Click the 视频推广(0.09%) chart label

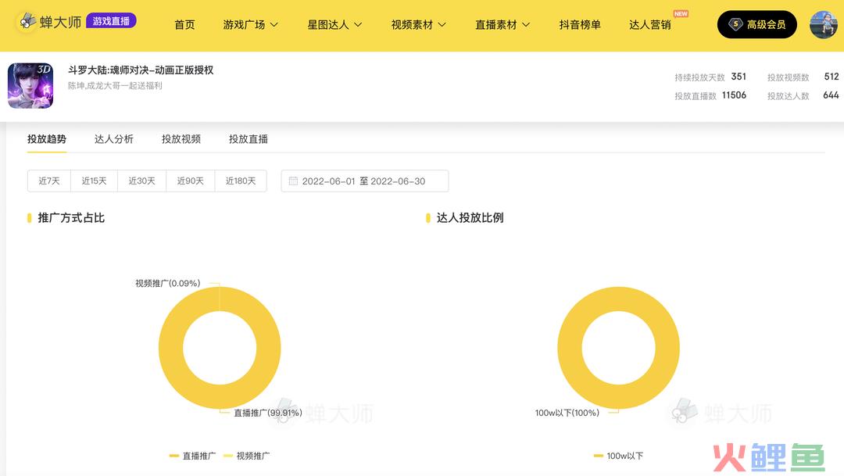click(167, 283)
